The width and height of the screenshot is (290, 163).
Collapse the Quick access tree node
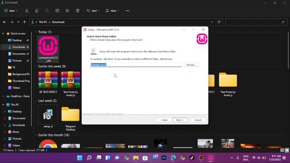coord(3,34)
